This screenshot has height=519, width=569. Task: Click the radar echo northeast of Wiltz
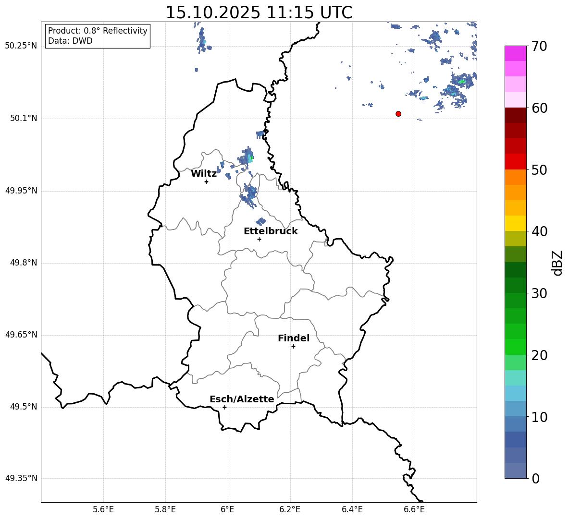click(246, 157)
